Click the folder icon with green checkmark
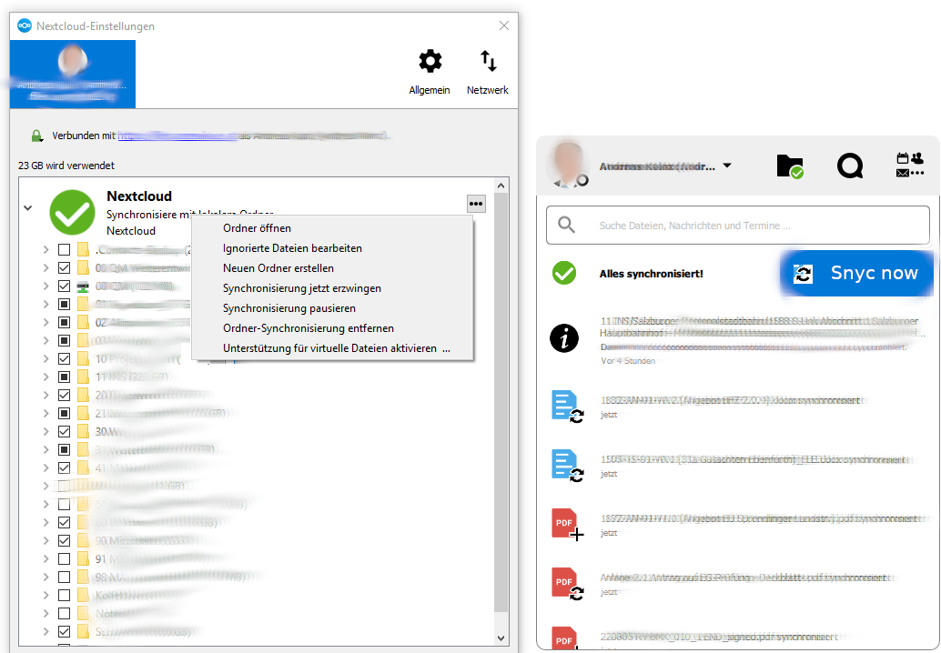 coord(789,166)
